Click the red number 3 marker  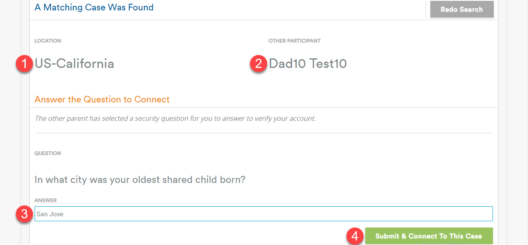[24, 215]
